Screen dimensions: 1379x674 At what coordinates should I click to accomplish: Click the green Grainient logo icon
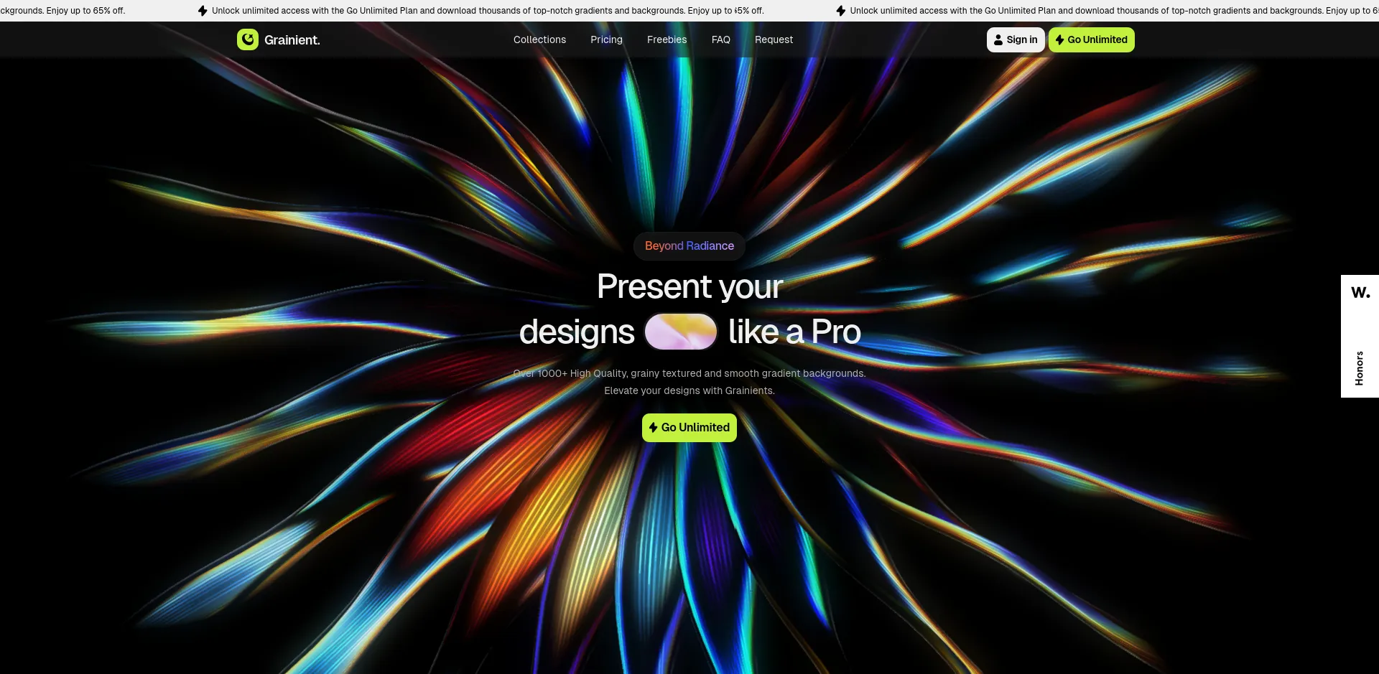[x=248, y=39]
